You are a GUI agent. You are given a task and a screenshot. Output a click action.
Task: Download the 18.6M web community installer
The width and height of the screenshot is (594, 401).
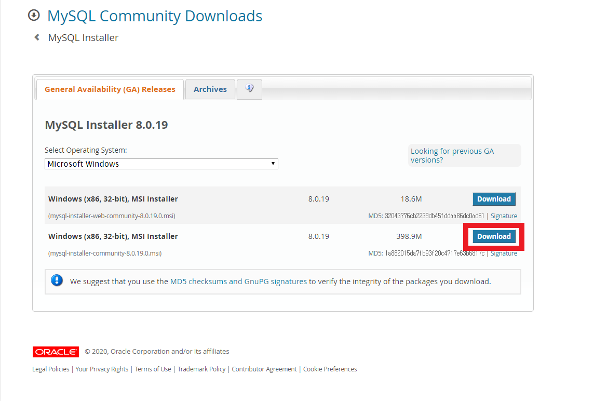pos(494,199)
